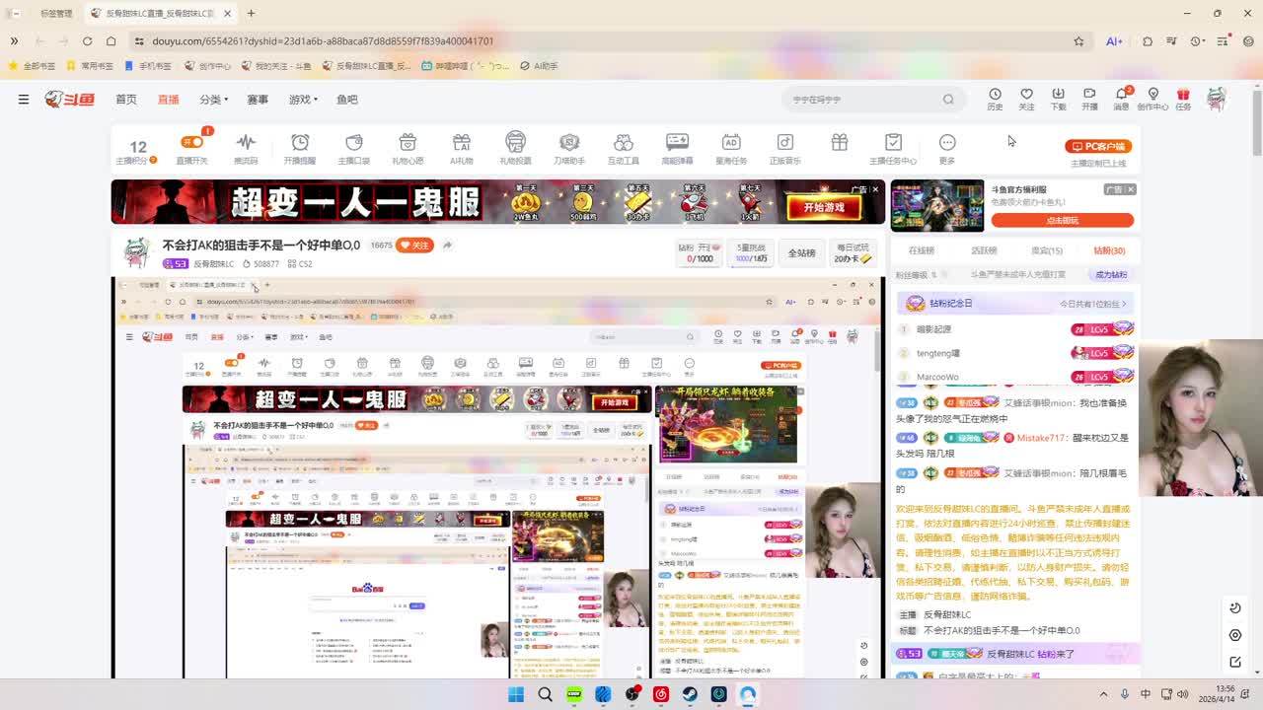Click the 更多 more options icon
Image resolution: width=1263 pixels, height=710 pixels.
[x=947, y=144]
